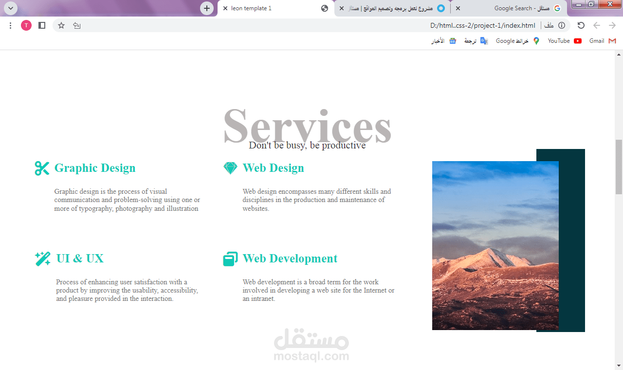
Task: Click the scrollbar up arrow
Action: (619, 54)
